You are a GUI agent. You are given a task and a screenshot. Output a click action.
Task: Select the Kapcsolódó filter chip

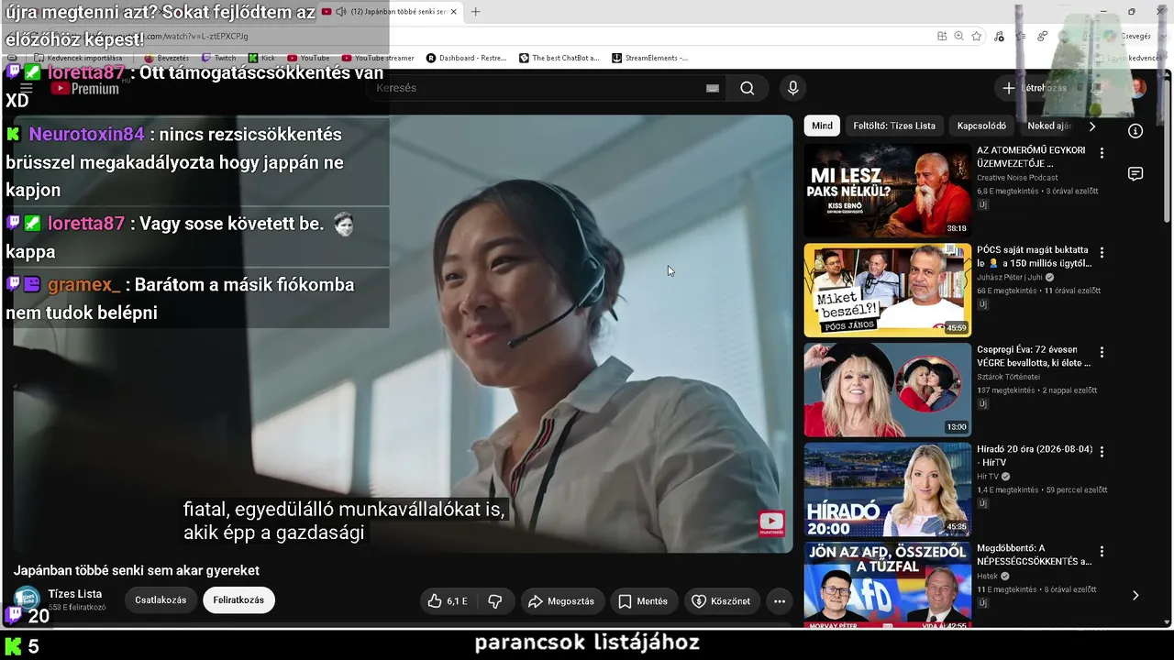pyautogui.click(x=981, y=126)
